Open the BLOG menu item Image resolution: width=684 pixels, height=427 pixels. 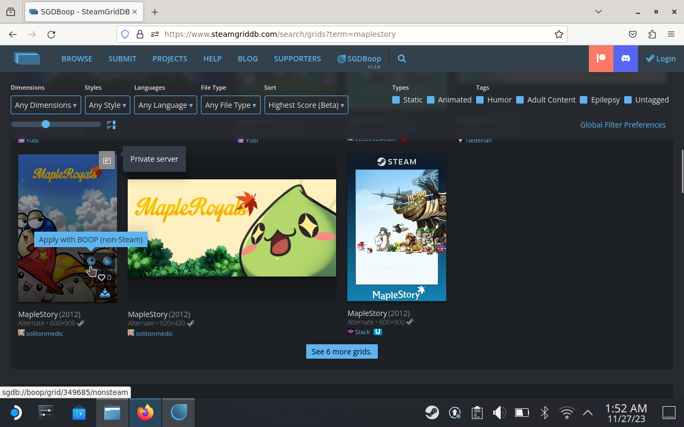pos(248,59)
